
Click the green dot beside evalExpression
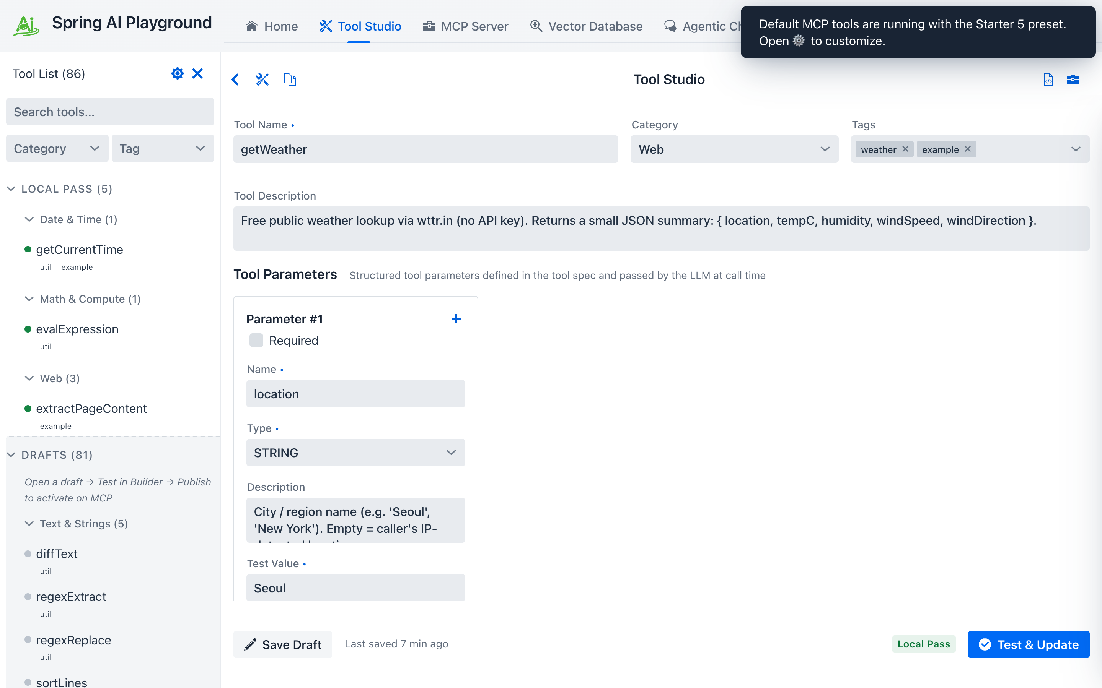[28, 329]
